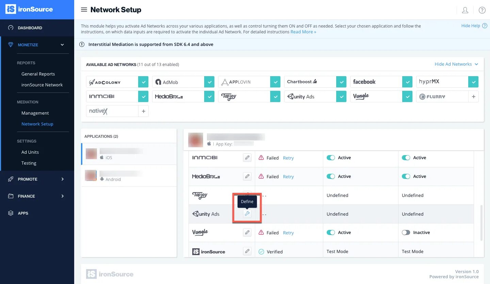Go to Ad Units settings
Image resolution: width=490 pixels, height=284 pixels.
pos(30,152)
